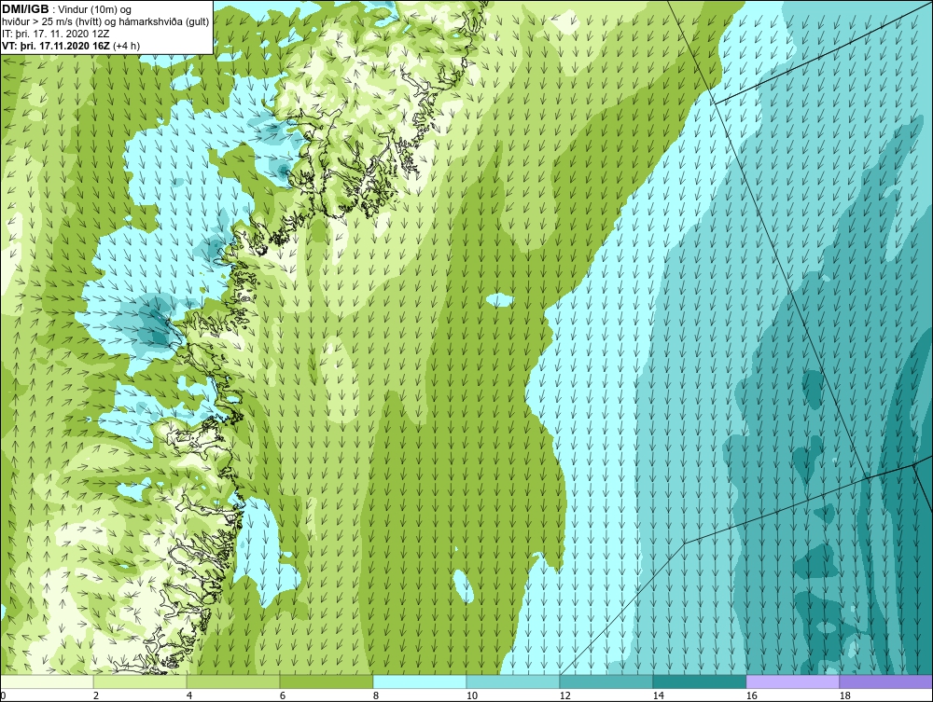933x702 pixels.
Task: Click the legend label '16'
Action: [751, 695]
